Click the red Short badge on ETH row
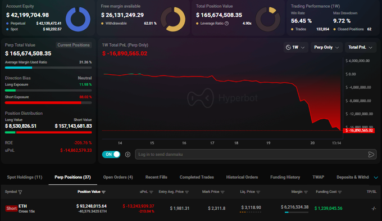 click(x=11, y=208)
